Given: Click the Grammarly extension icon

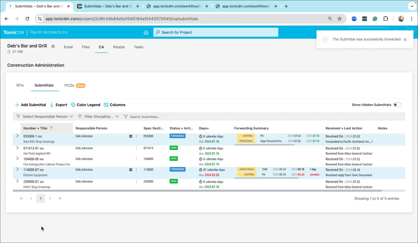Looking at the screenshot, I should (375, 19).
